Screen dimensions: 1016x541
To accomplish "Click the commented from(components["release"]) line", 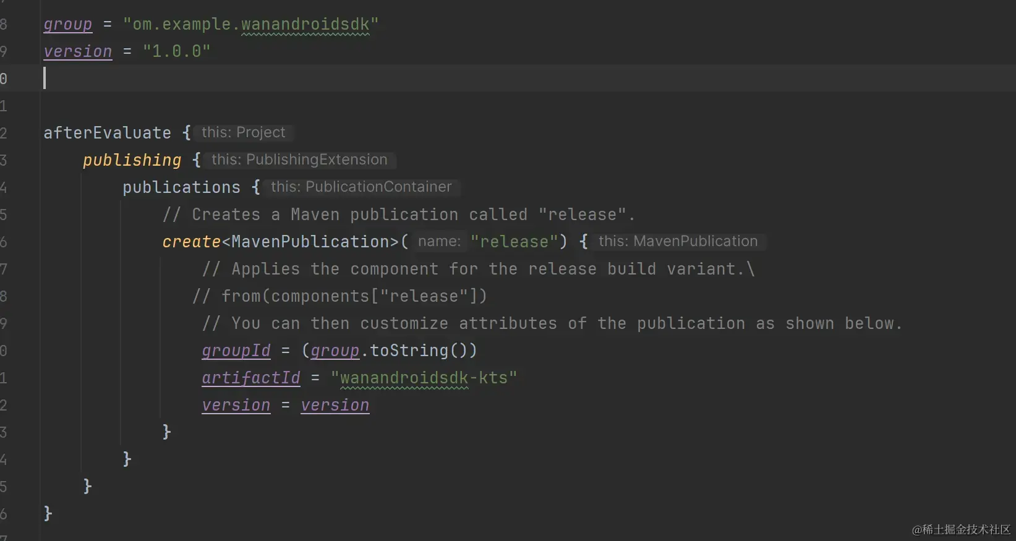I will pyautogui.click(x=339, y=296).
